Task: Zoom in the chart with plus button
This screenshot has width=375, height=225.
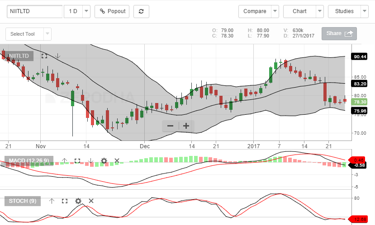Action: tap(186, 126)
